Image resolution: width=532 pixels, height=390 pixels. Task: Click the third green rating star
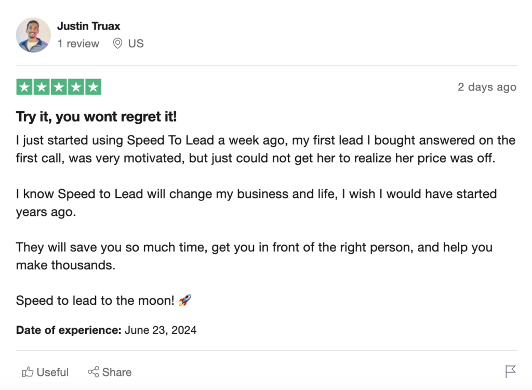coord(59,87)
